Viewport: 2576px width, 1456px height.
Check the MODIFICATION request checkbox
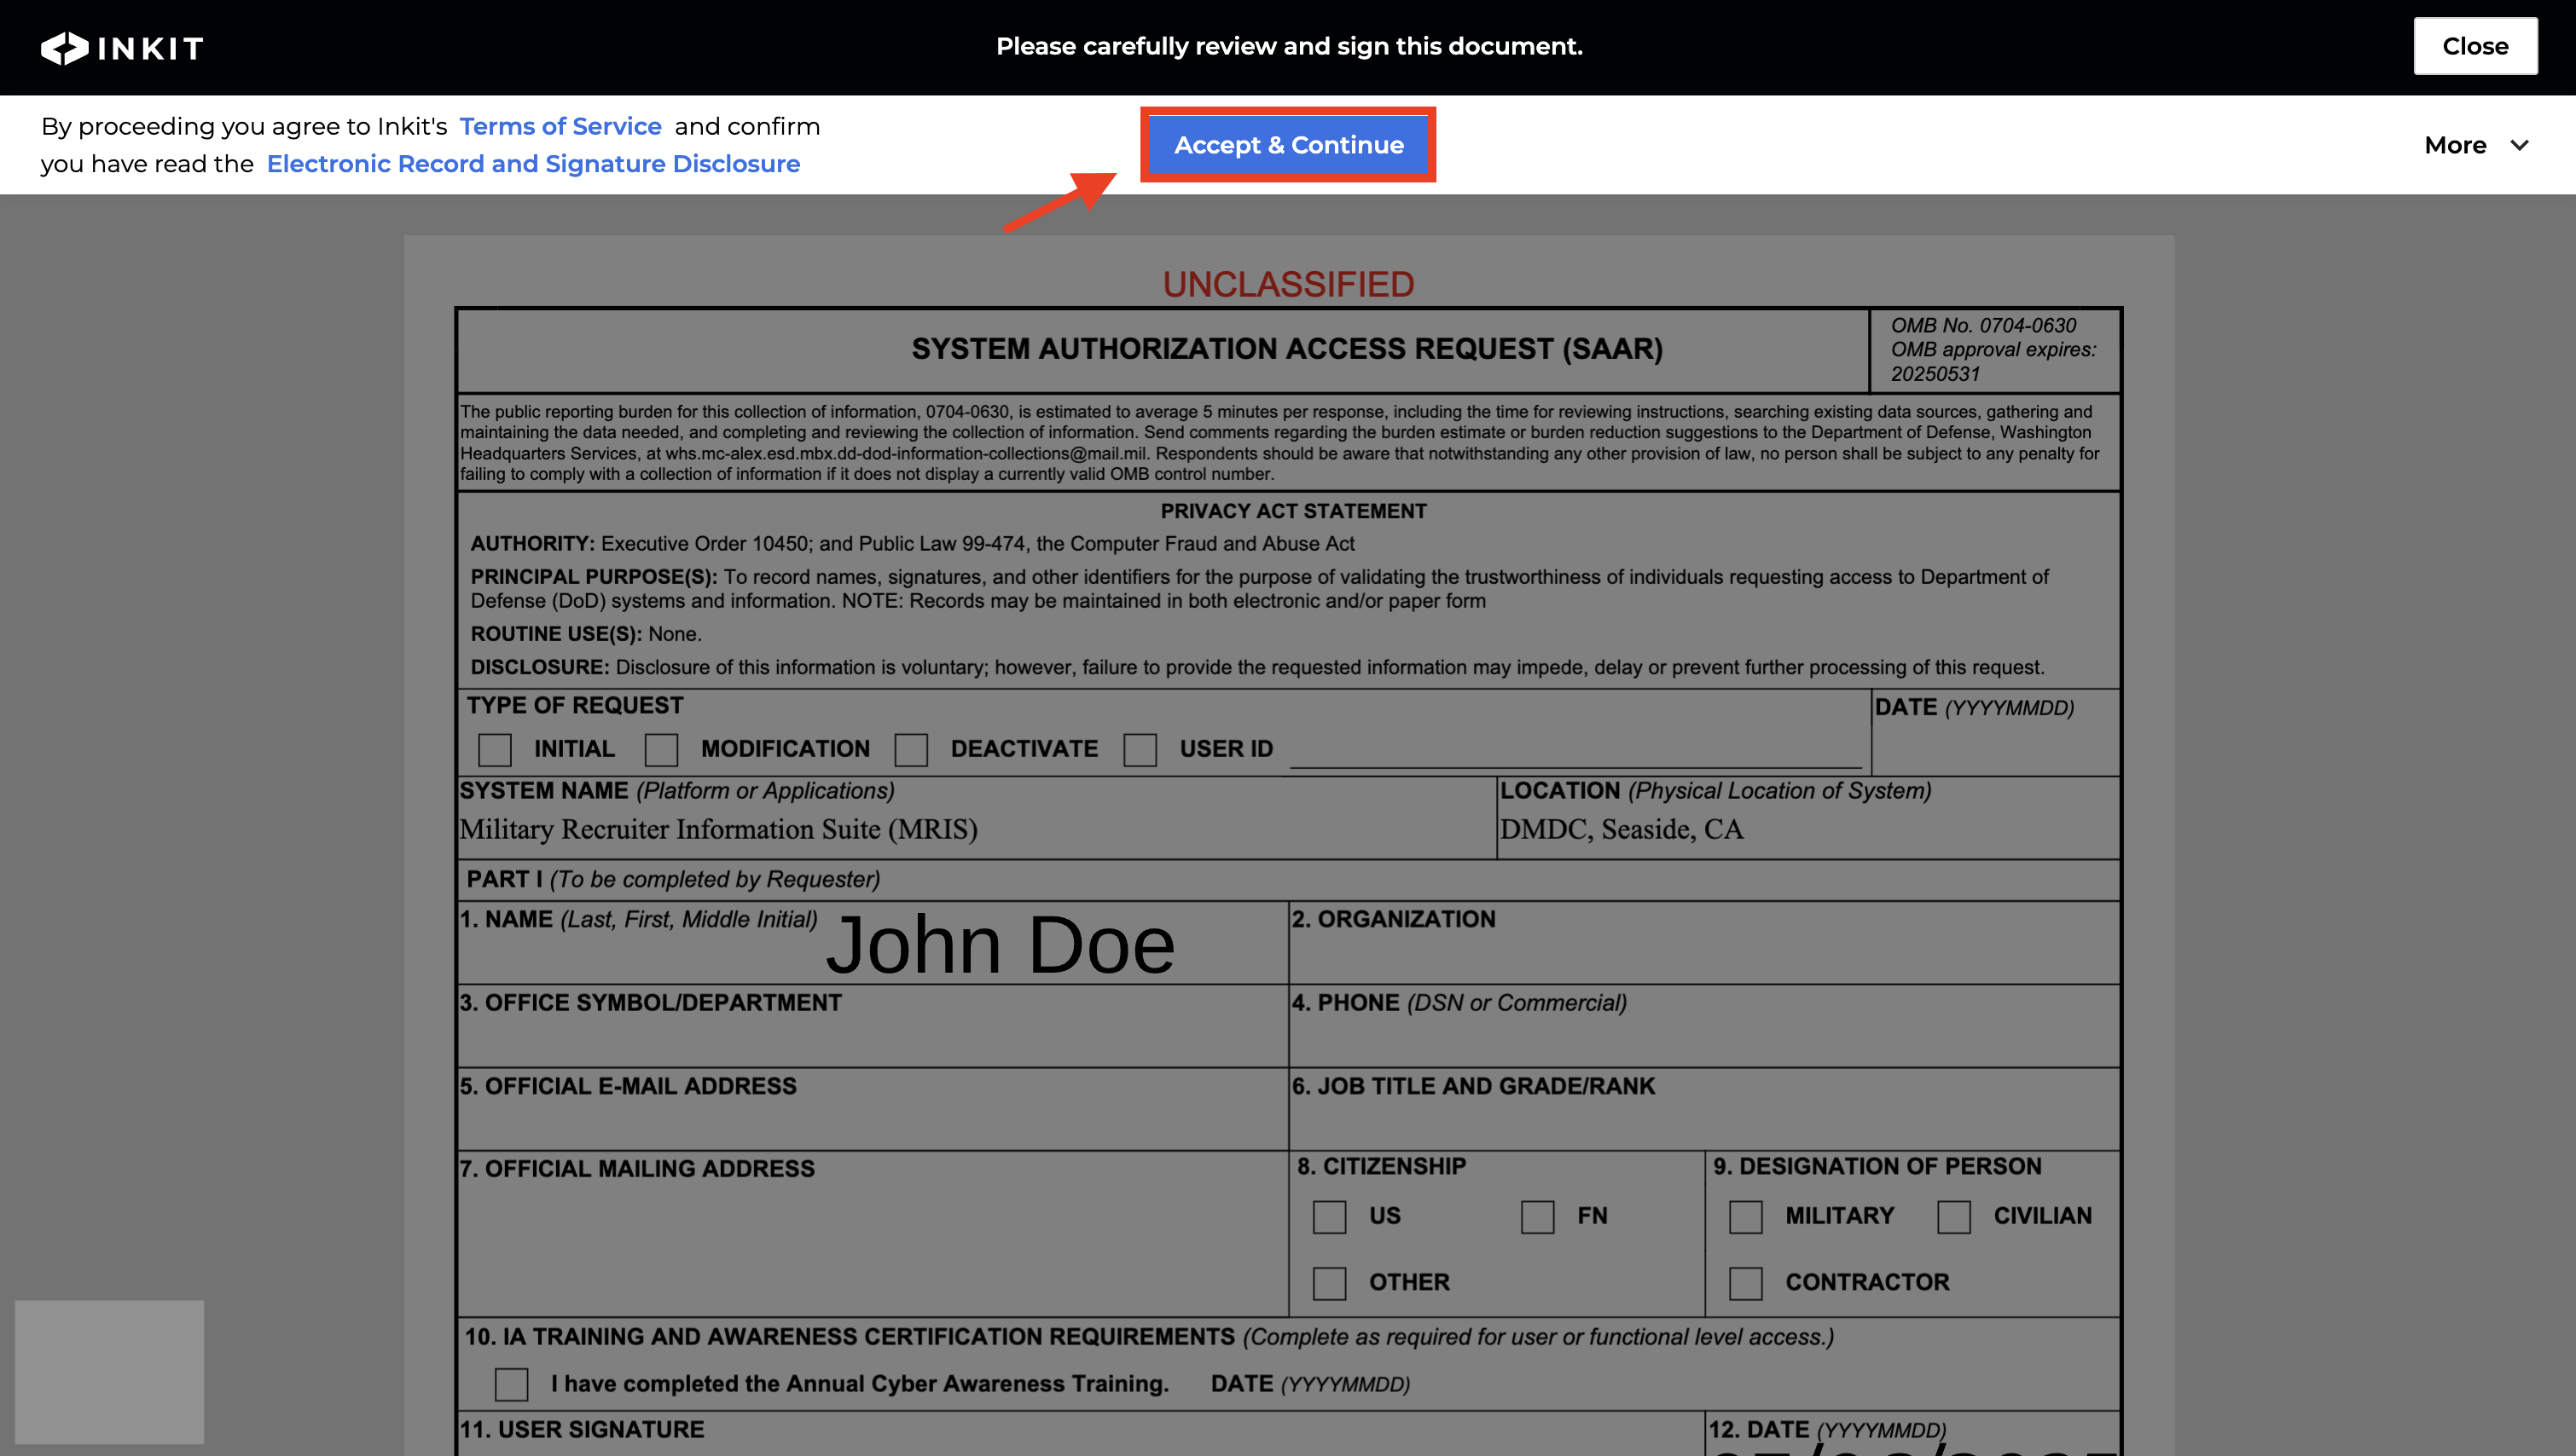(661, 749)
